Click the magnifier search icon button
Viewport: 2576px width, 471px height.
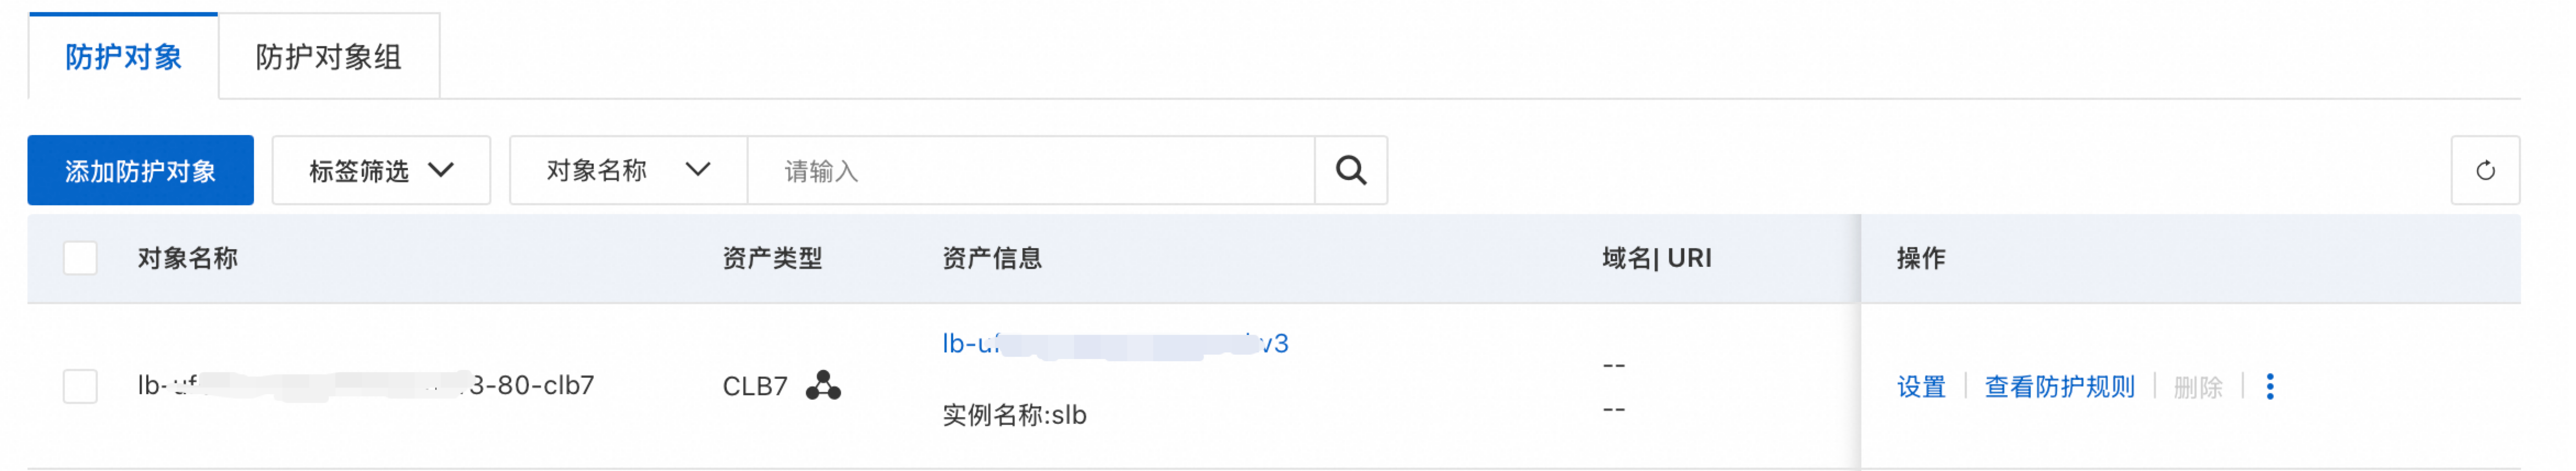(1350, 171)
